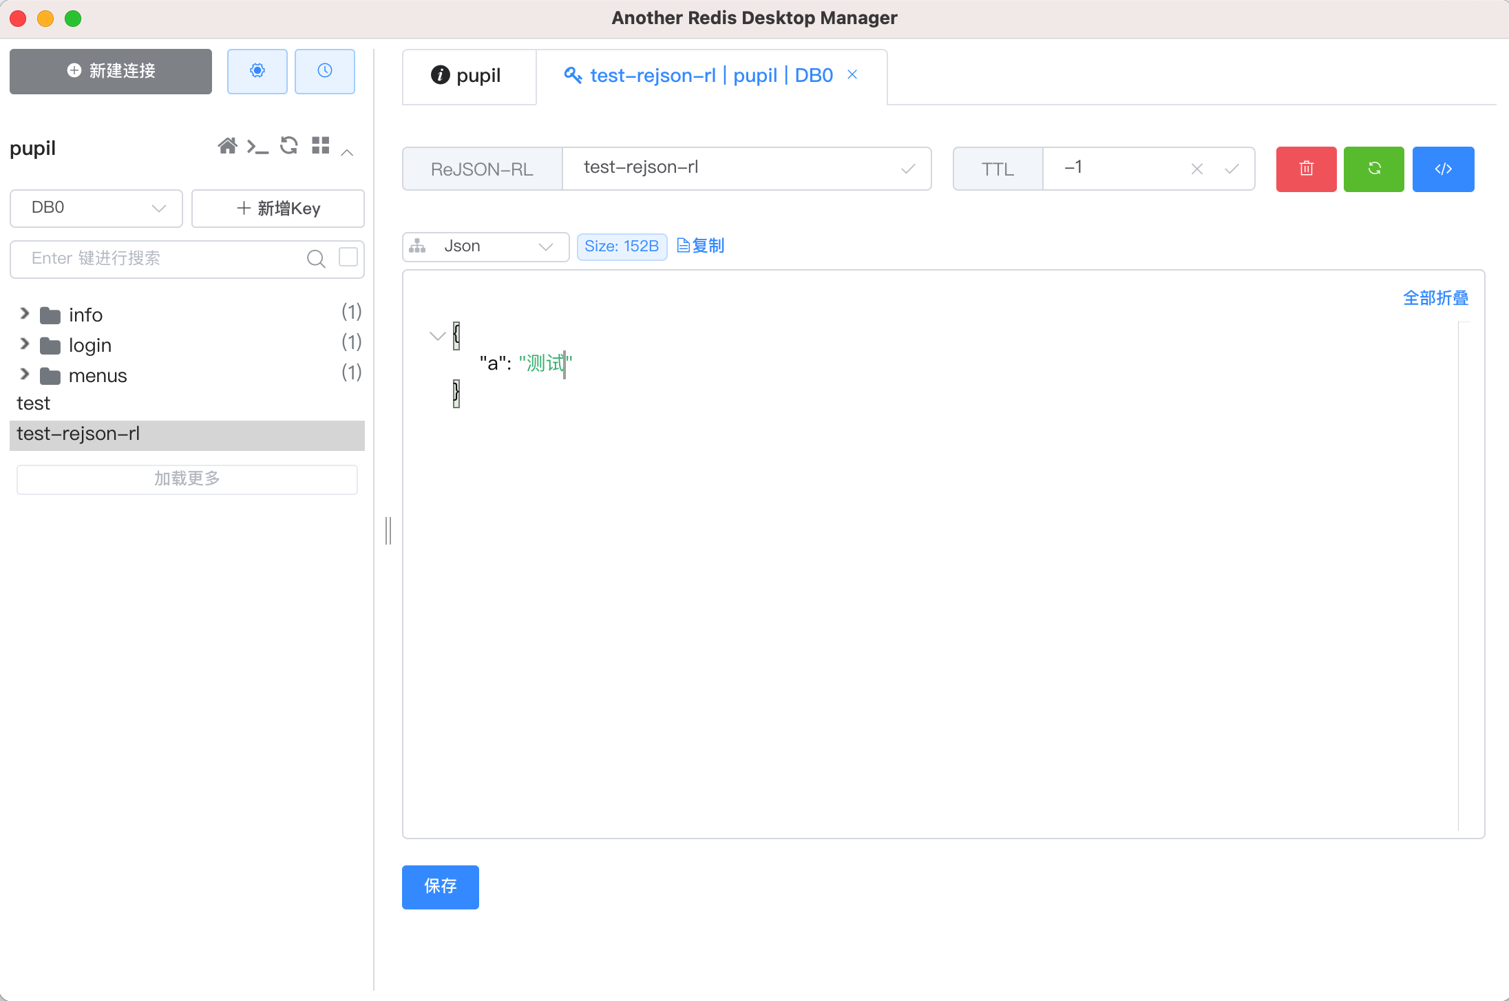Toggle exact search checkbox
This screenshot has height=1001, width=1509.
tap(348, 257)
